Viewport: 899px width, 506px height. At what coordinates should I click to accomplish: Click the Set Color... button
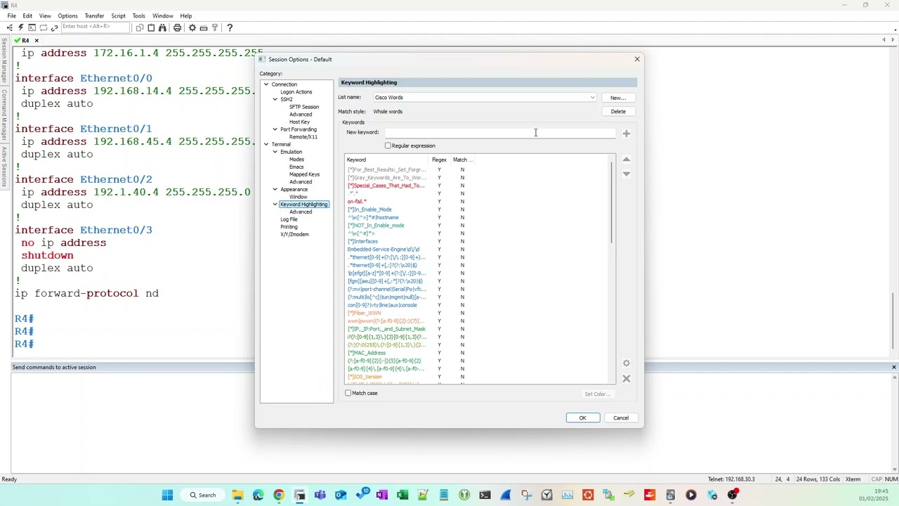(x=598, y=394)
